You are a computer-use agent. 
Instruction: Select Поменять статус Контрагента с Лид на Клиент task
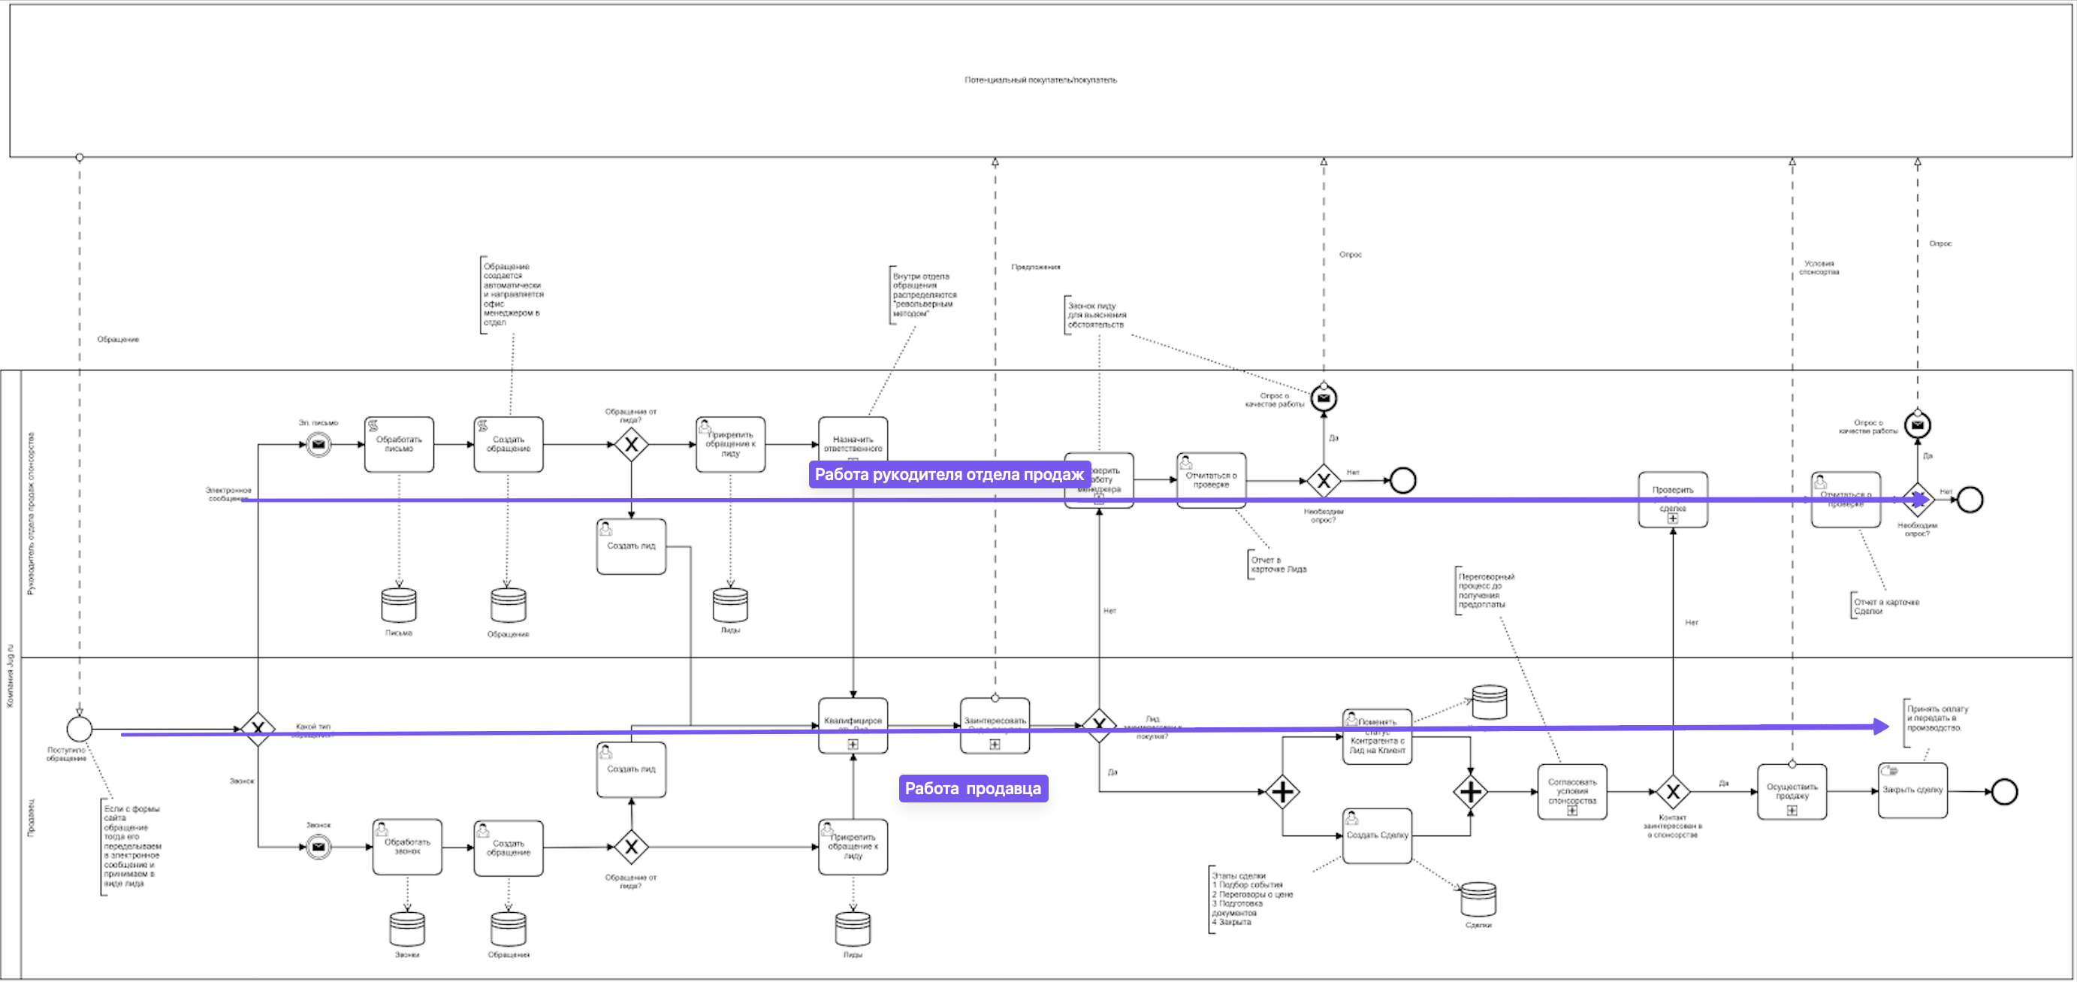1377,736
